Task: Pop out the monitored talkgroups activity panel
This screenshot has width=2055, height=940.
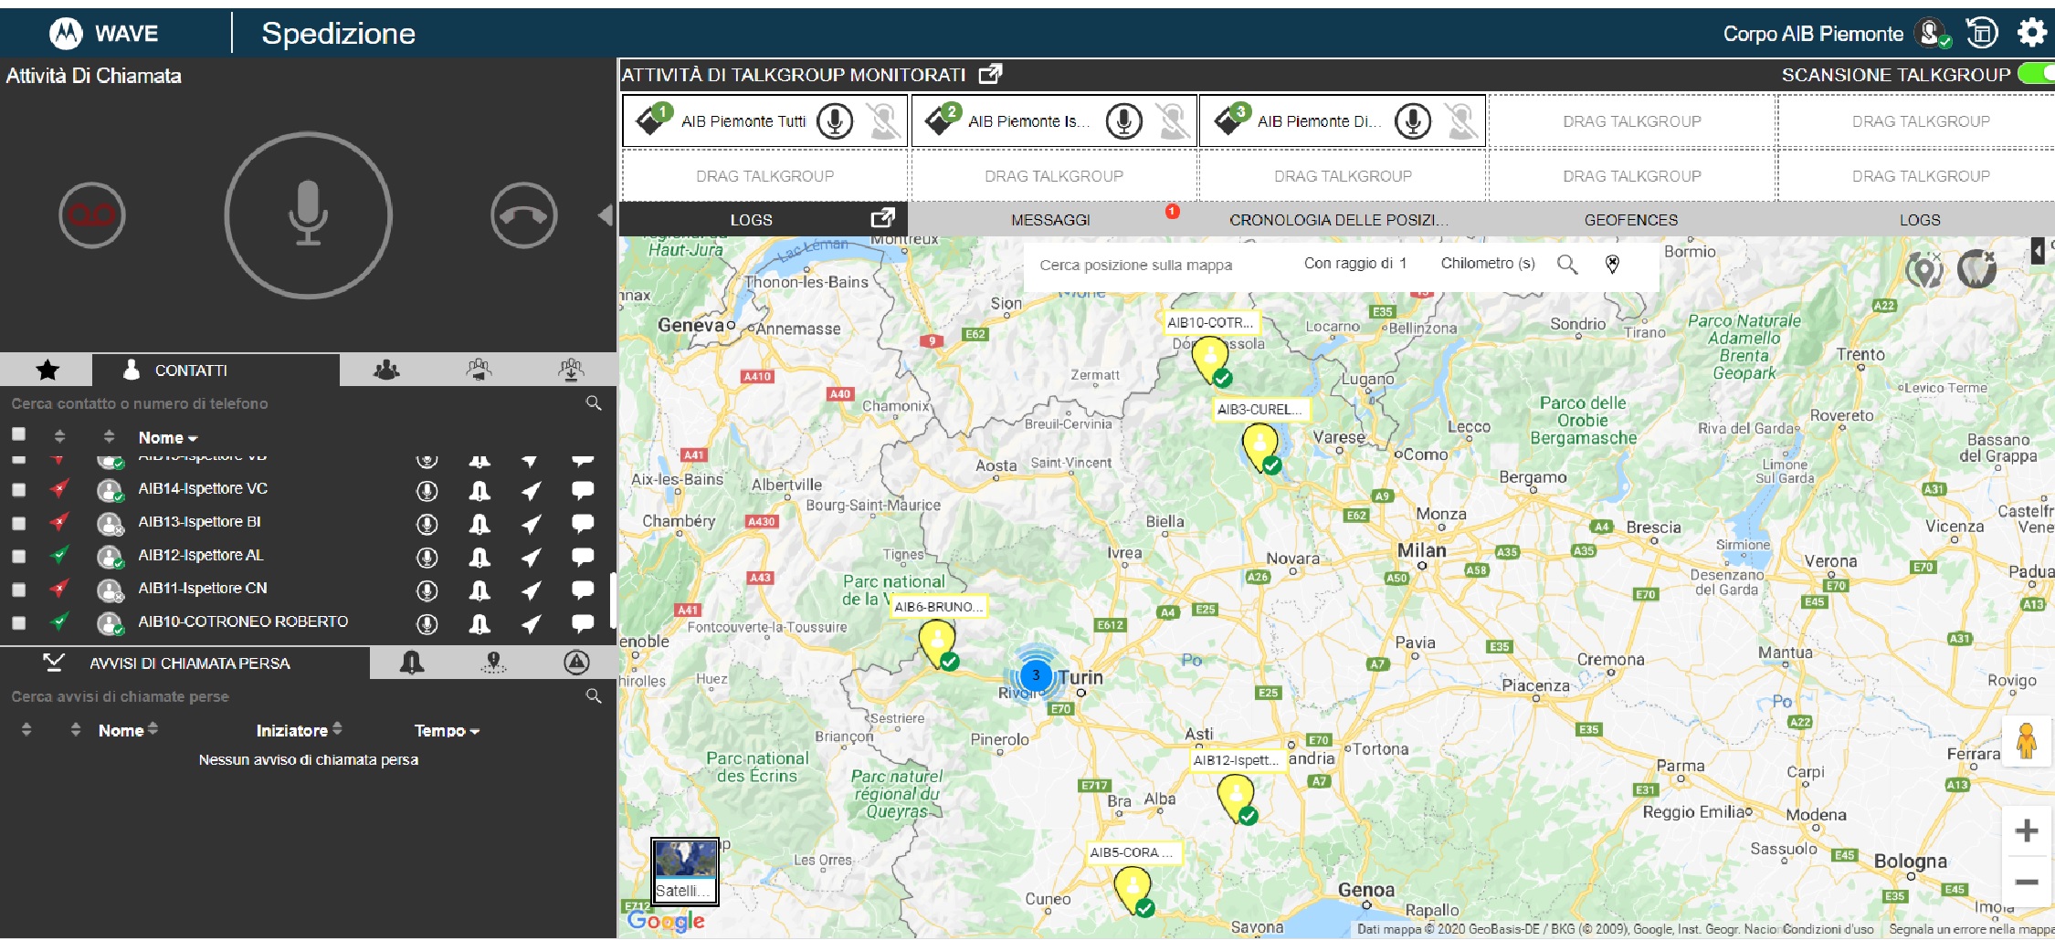Action: tap(990, 74)
